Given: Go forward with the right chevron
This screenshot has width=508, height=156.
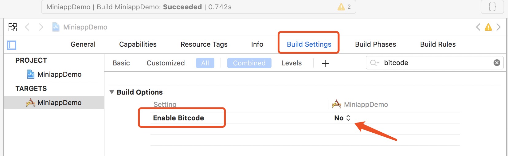Looking at the screenshot, I should click(x=41, y=27).
